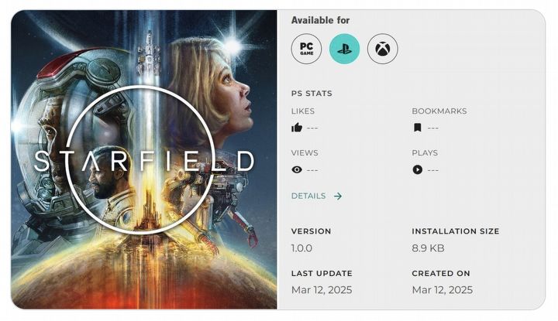Click the Bookmarks ribbon icon

pyautogui.click(x=417, y=128)
